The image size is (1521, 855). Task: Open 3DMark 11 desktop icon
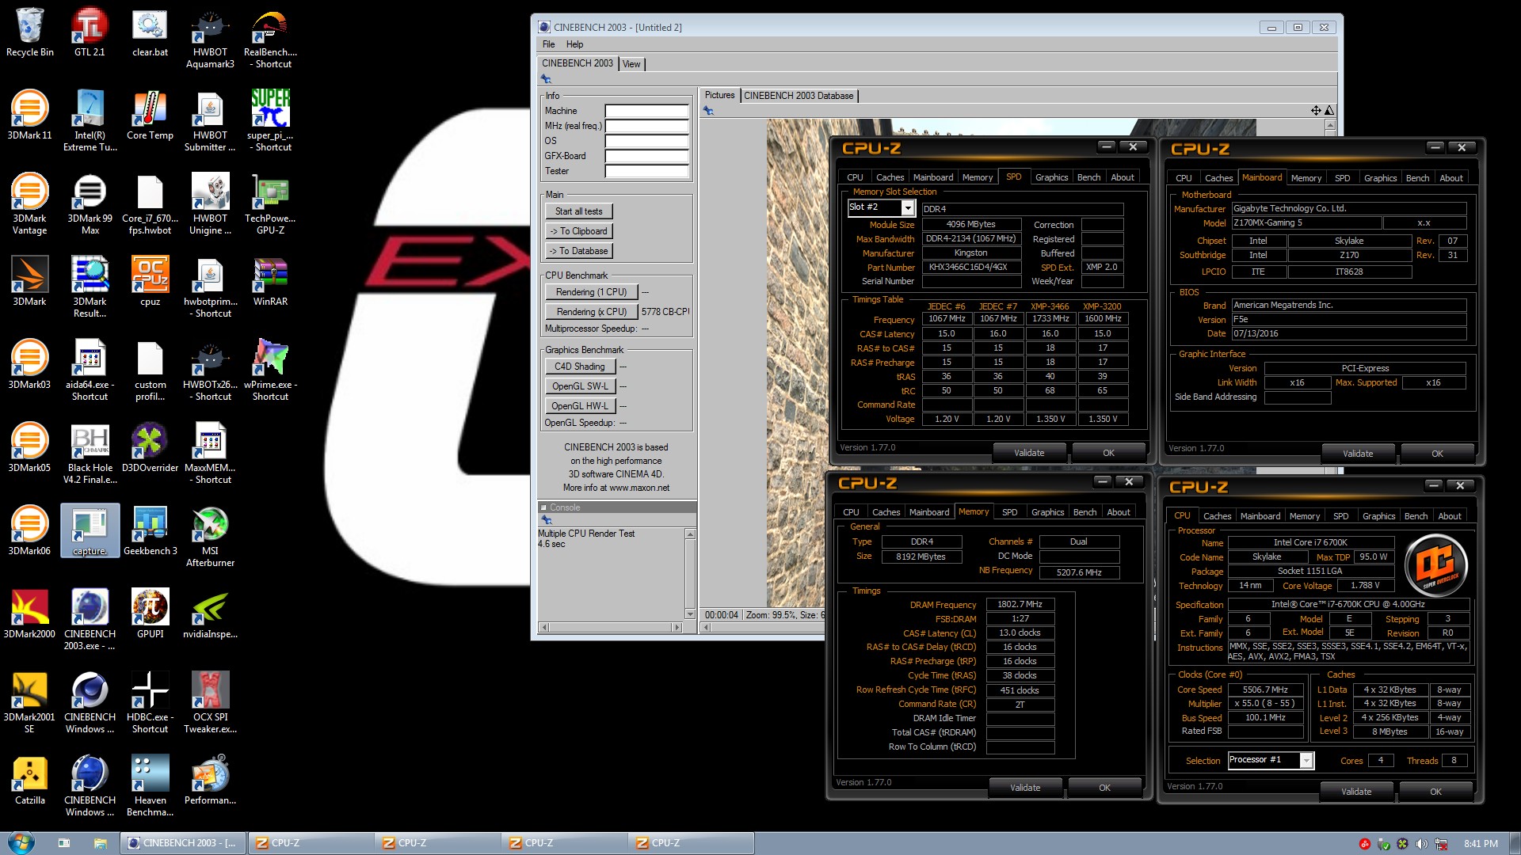29,116
